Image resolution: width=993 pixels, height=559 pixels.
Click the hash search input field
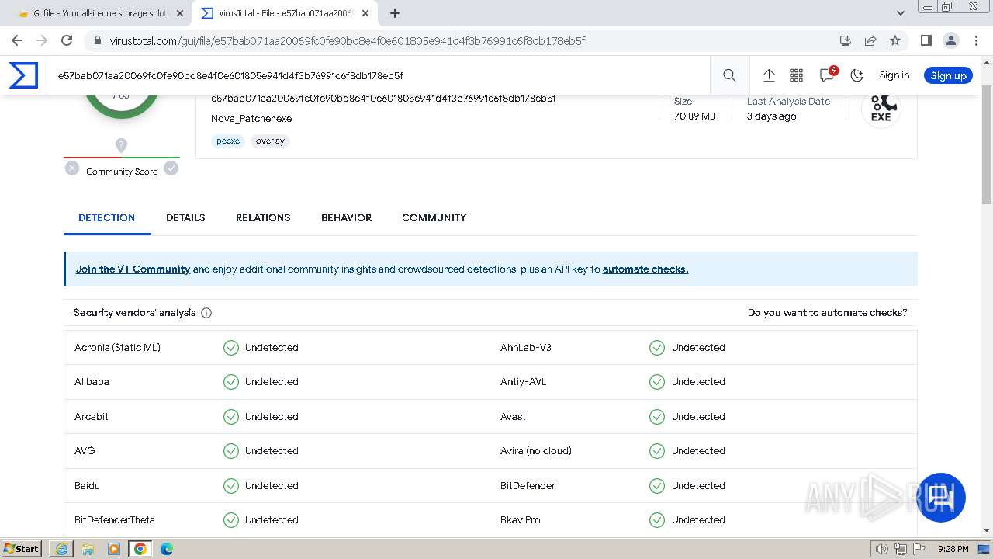pyautogui.click(x=380, y=75)
